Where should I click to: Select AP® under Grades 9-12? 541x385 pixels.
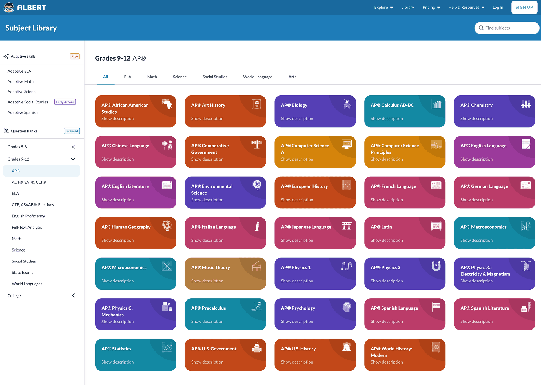42,171
